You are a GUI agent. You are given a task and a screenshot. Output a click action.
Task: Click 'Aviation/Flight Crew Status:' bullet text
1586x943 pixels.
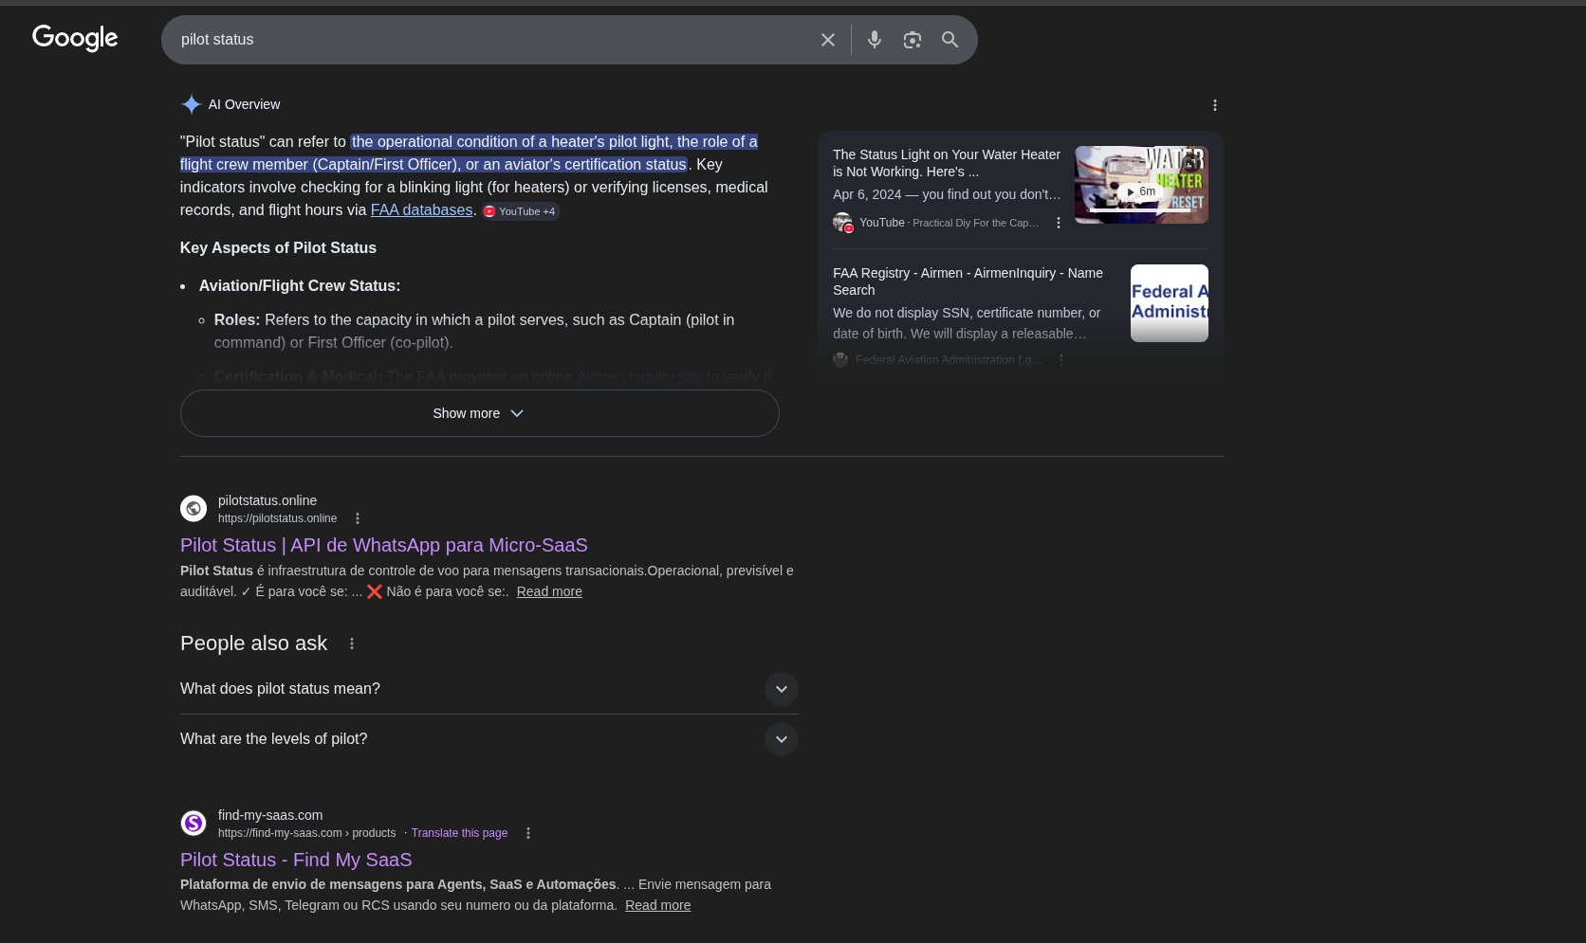300,285
